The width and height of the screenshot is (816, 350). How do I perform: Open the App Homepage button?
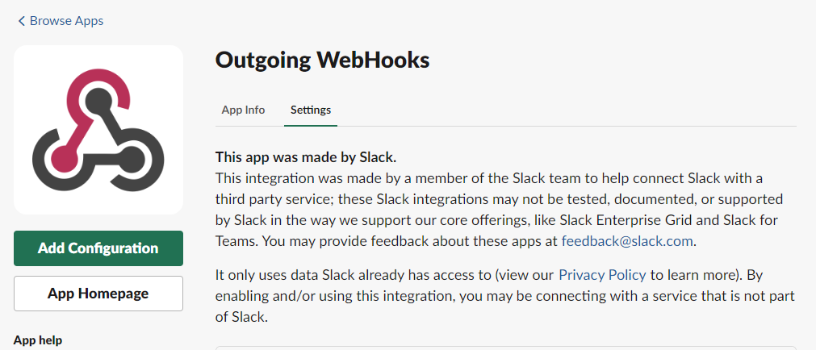98,294
